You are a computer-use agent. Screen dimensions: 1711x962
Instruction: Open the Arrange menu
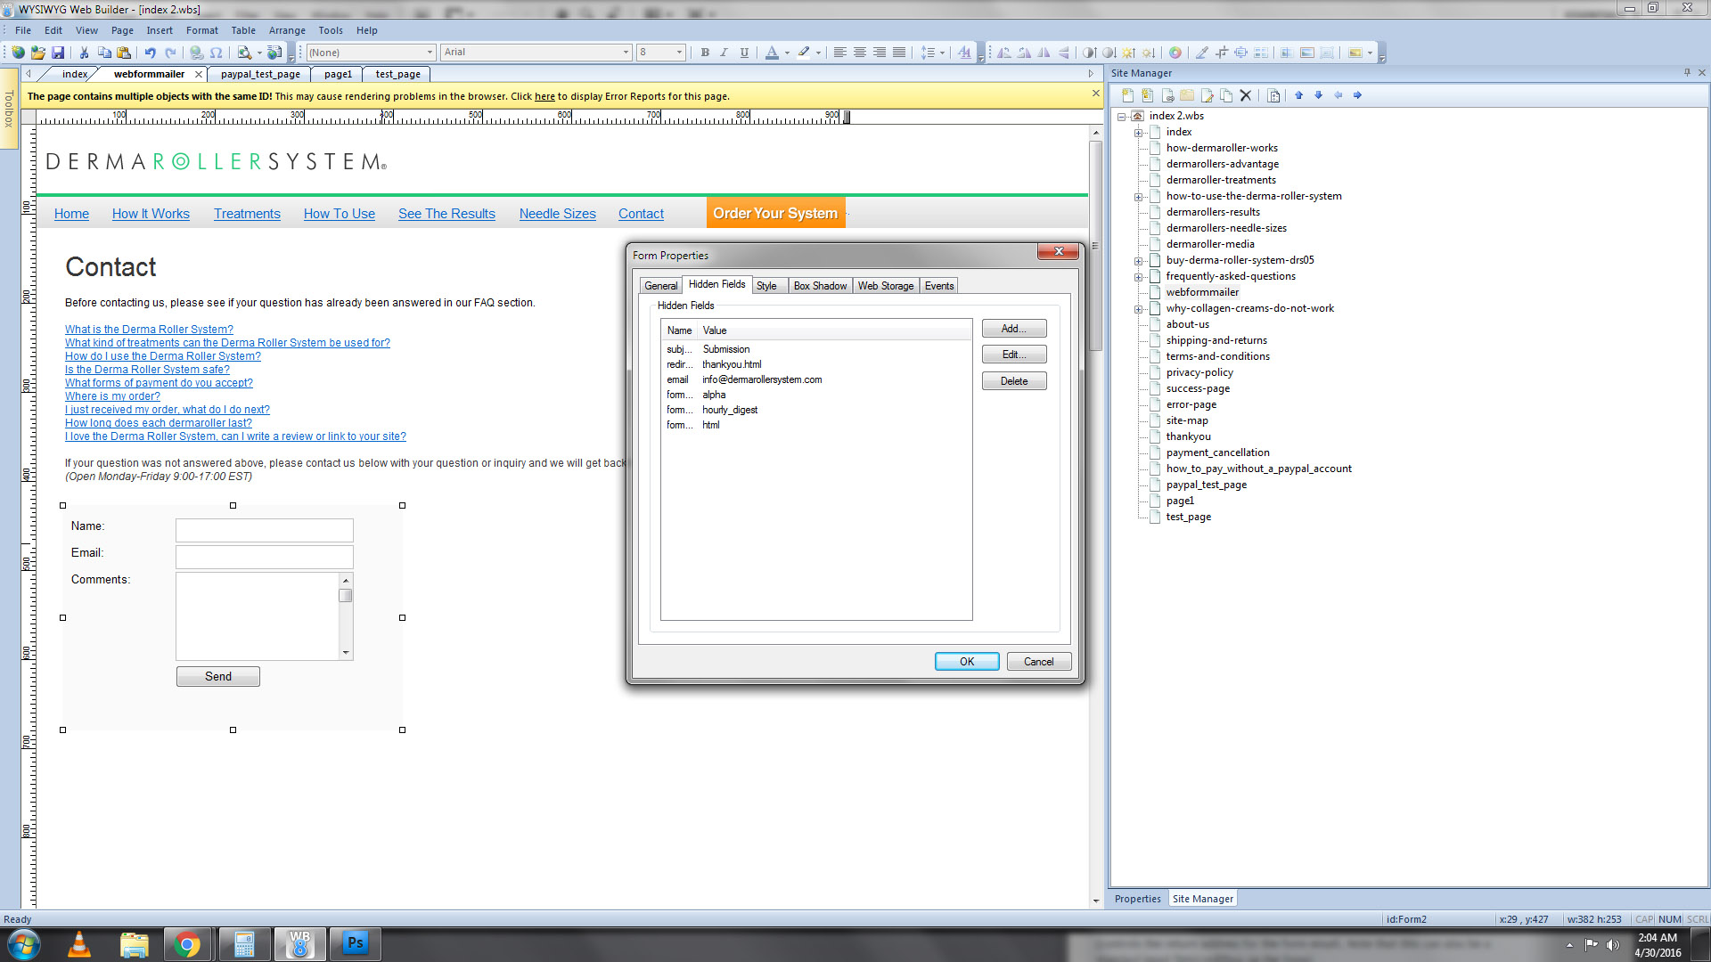[286, 30]
